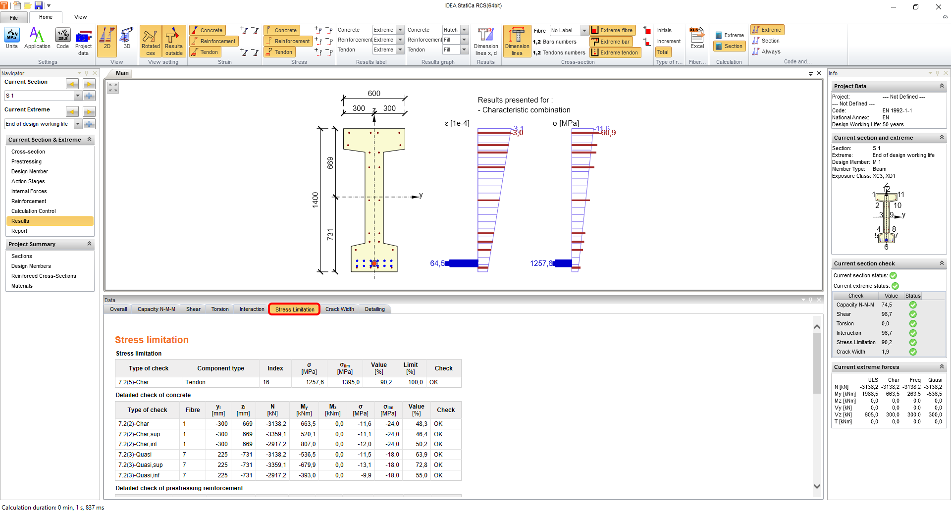Toggle the Extreme fibre highlight

(x=612, y=30)
